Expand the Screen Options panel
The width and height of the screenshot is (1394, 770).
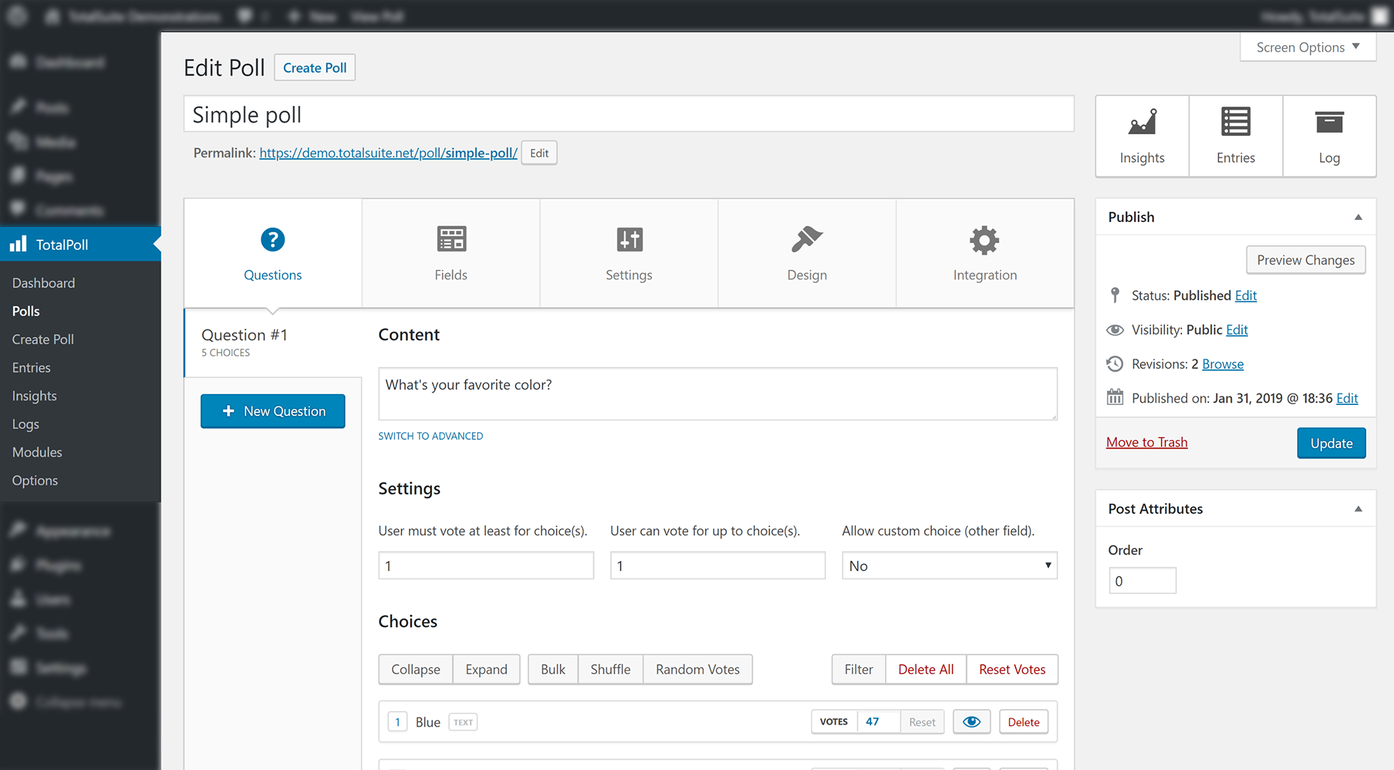pyautogui.click(x=1308, y=47)
